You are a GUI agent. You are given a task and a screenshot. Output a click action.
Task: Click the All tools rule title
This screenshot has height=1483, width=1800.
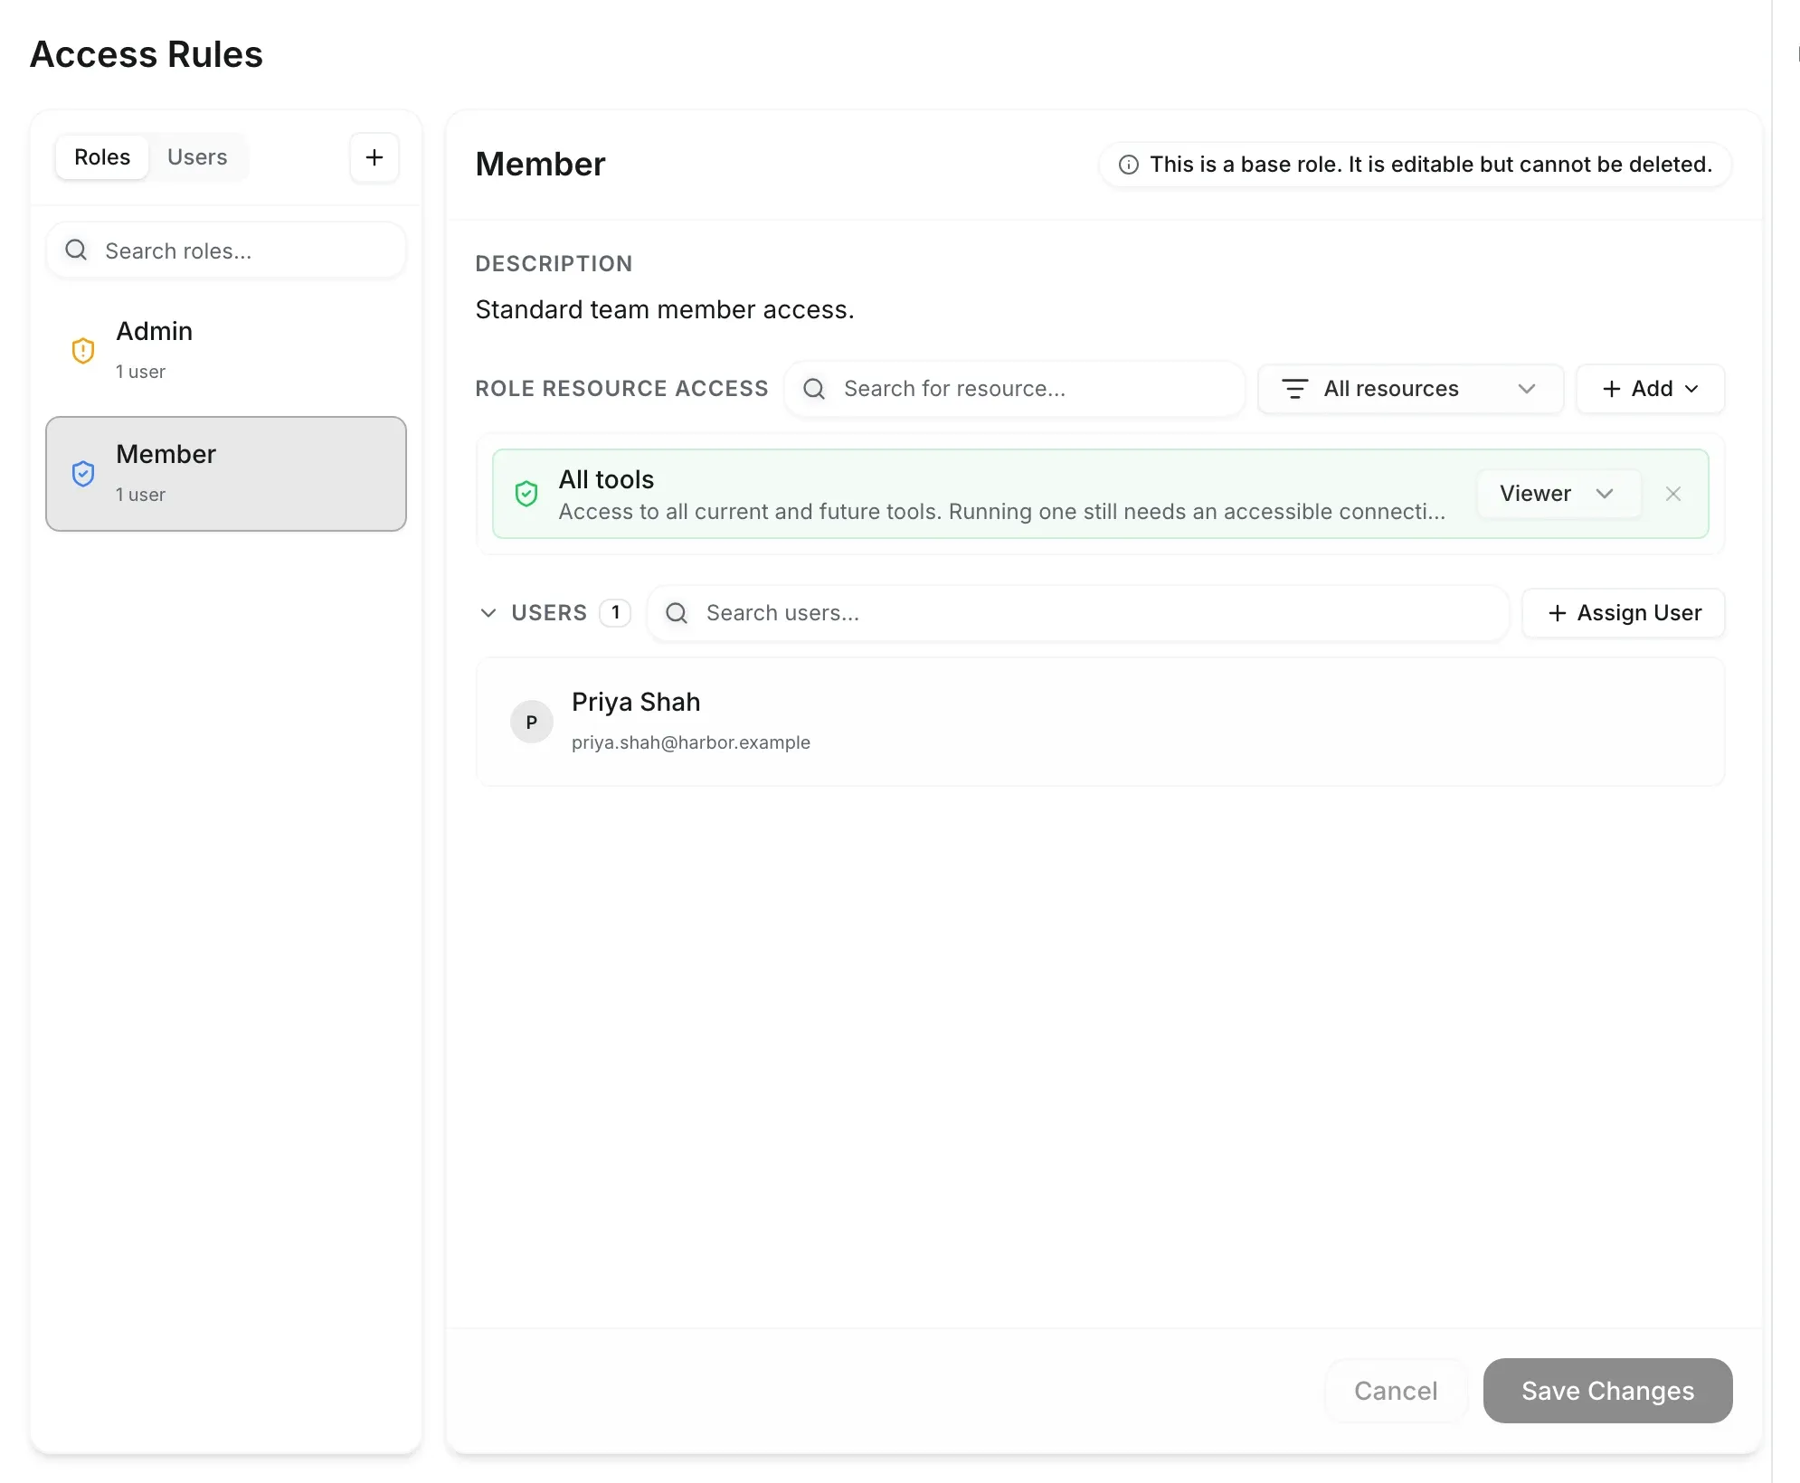coord(606,479)
